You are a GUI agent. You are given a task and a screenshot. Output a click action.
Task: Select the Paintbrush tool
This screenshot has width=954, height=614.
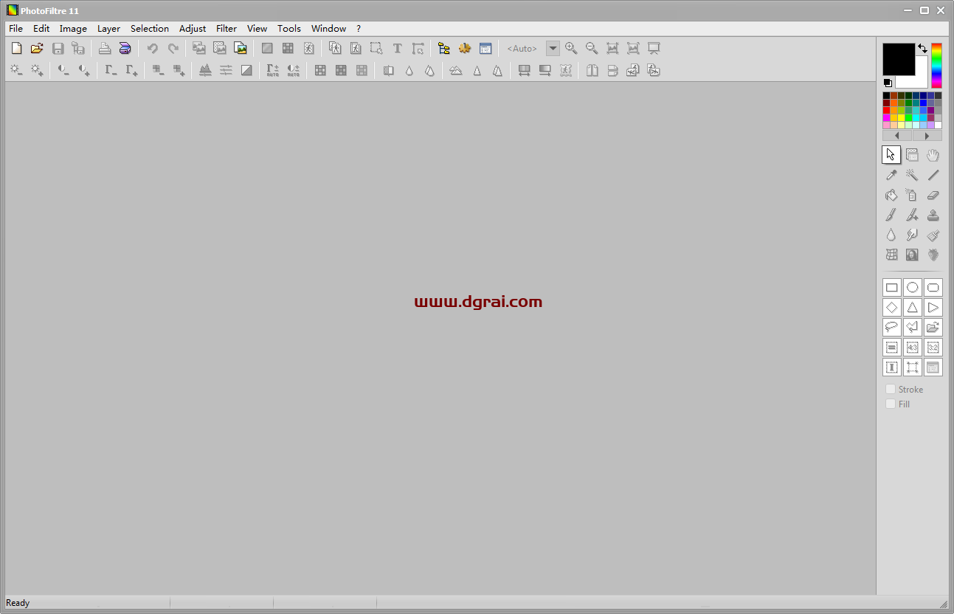[x=891, y=215]
